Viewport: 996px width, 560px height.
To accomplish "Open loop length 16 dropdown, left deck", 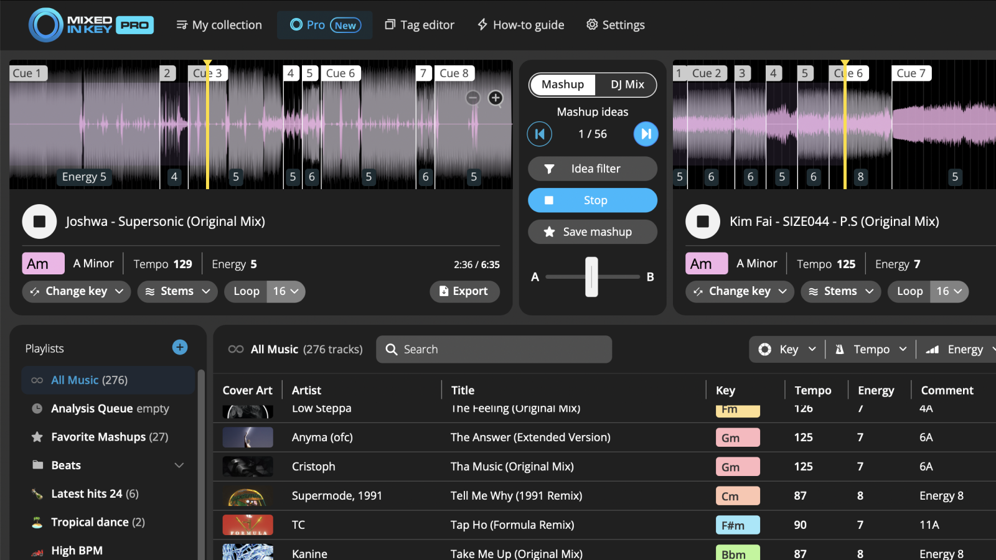I will (x=286, y=291).
